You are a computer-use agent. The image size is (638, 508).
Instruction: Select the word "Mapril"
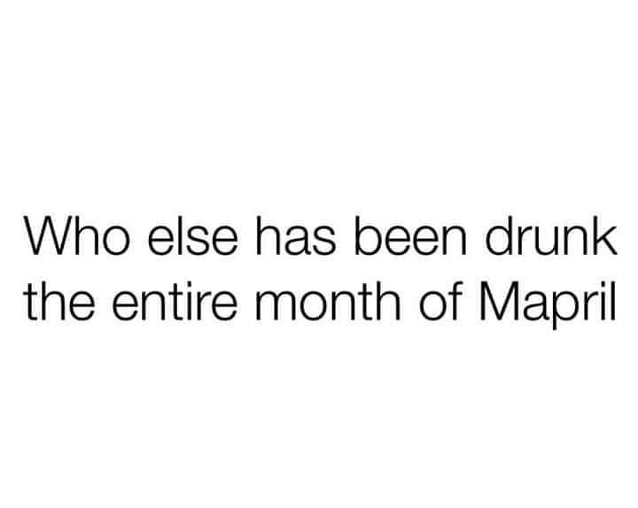pos(549,304)
